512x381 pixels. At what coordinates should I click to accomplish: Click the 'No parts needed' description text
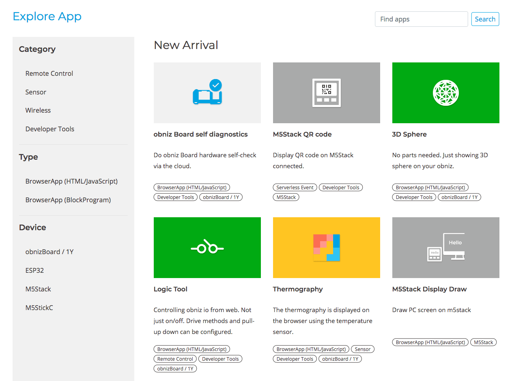[440, 161]
